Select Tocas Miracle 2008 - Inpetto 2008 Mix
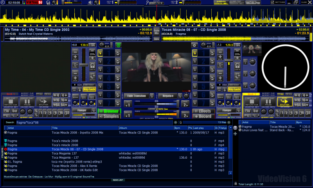Viewport: 313px width, 188px height. coord(115,133)
